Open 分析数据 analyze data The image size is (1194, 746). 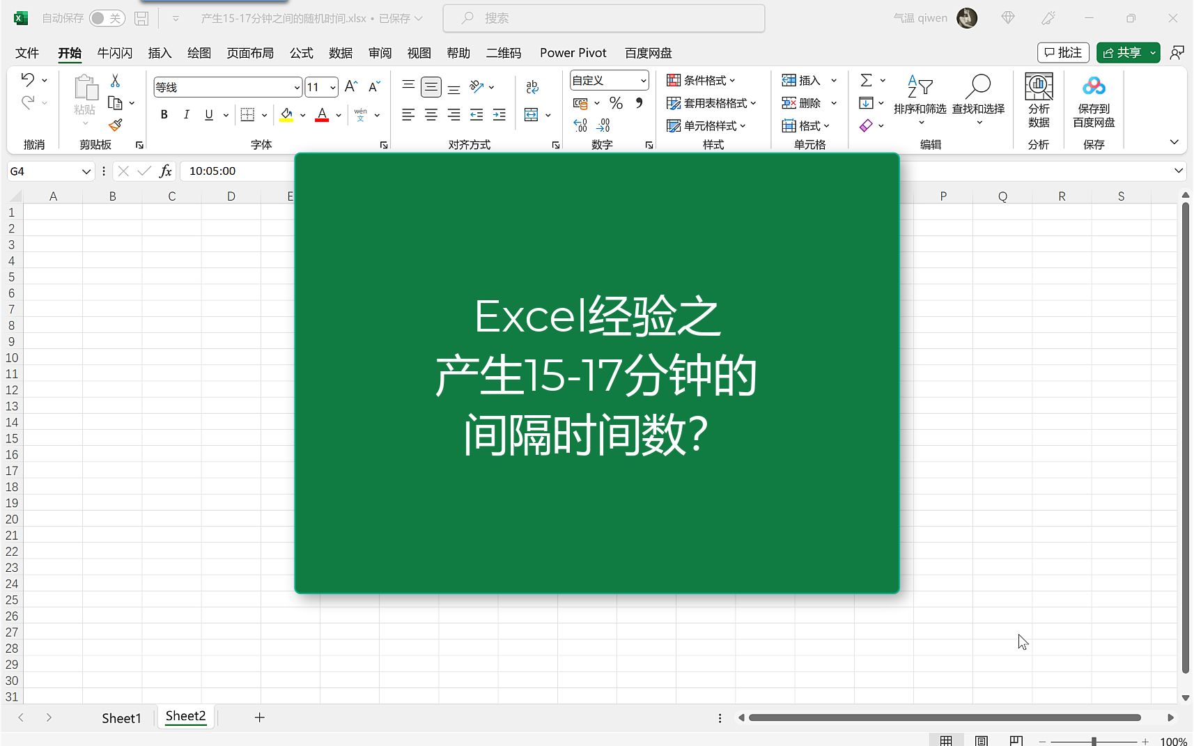coord(1039,102)
